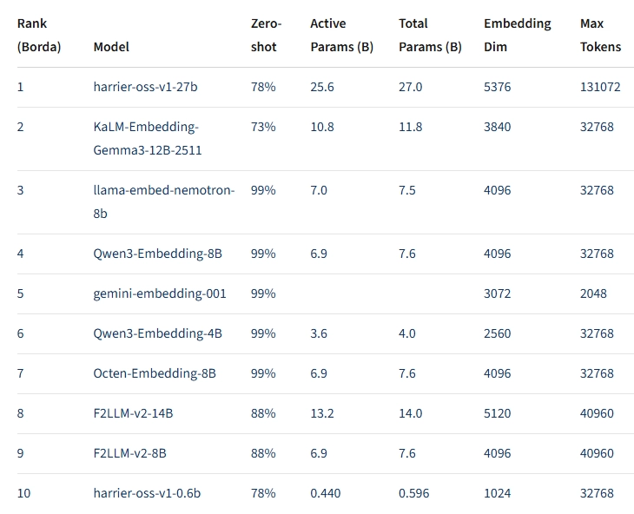Click the Active Params (B) header
This screenshot has height=514, width=634.
[x=341, y=35]
